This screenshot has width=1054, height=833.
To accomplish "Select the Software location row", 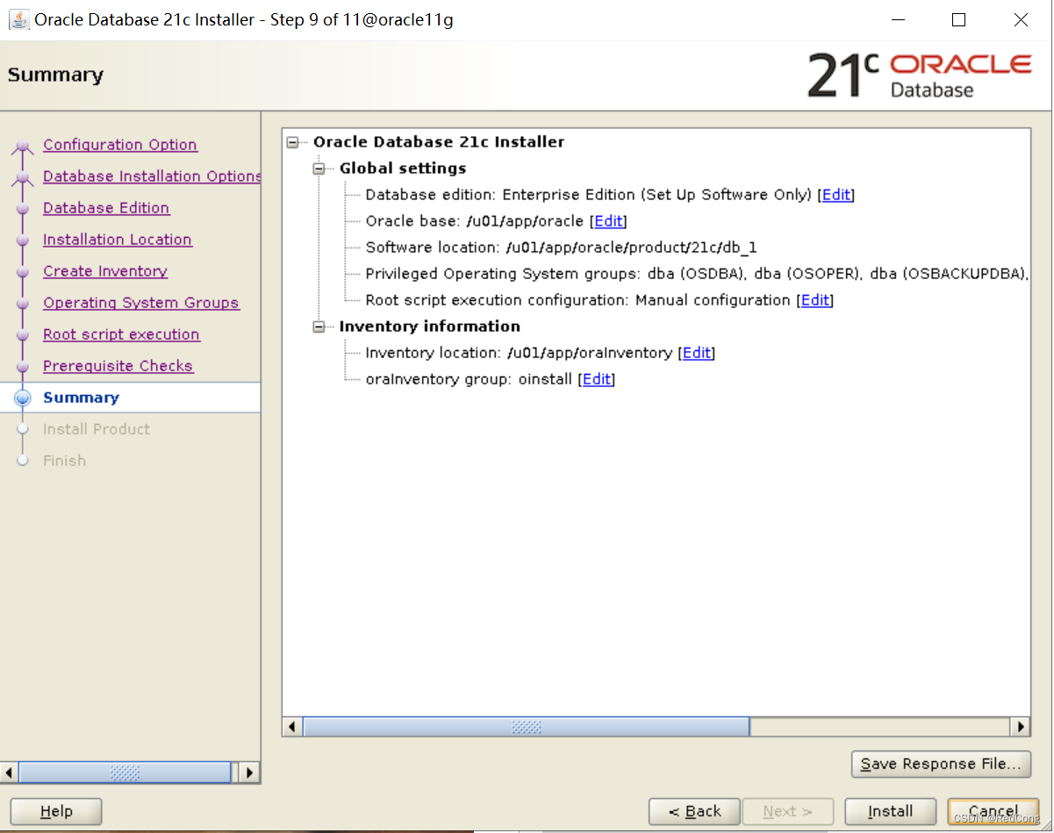I will click(x=561, y=248).
